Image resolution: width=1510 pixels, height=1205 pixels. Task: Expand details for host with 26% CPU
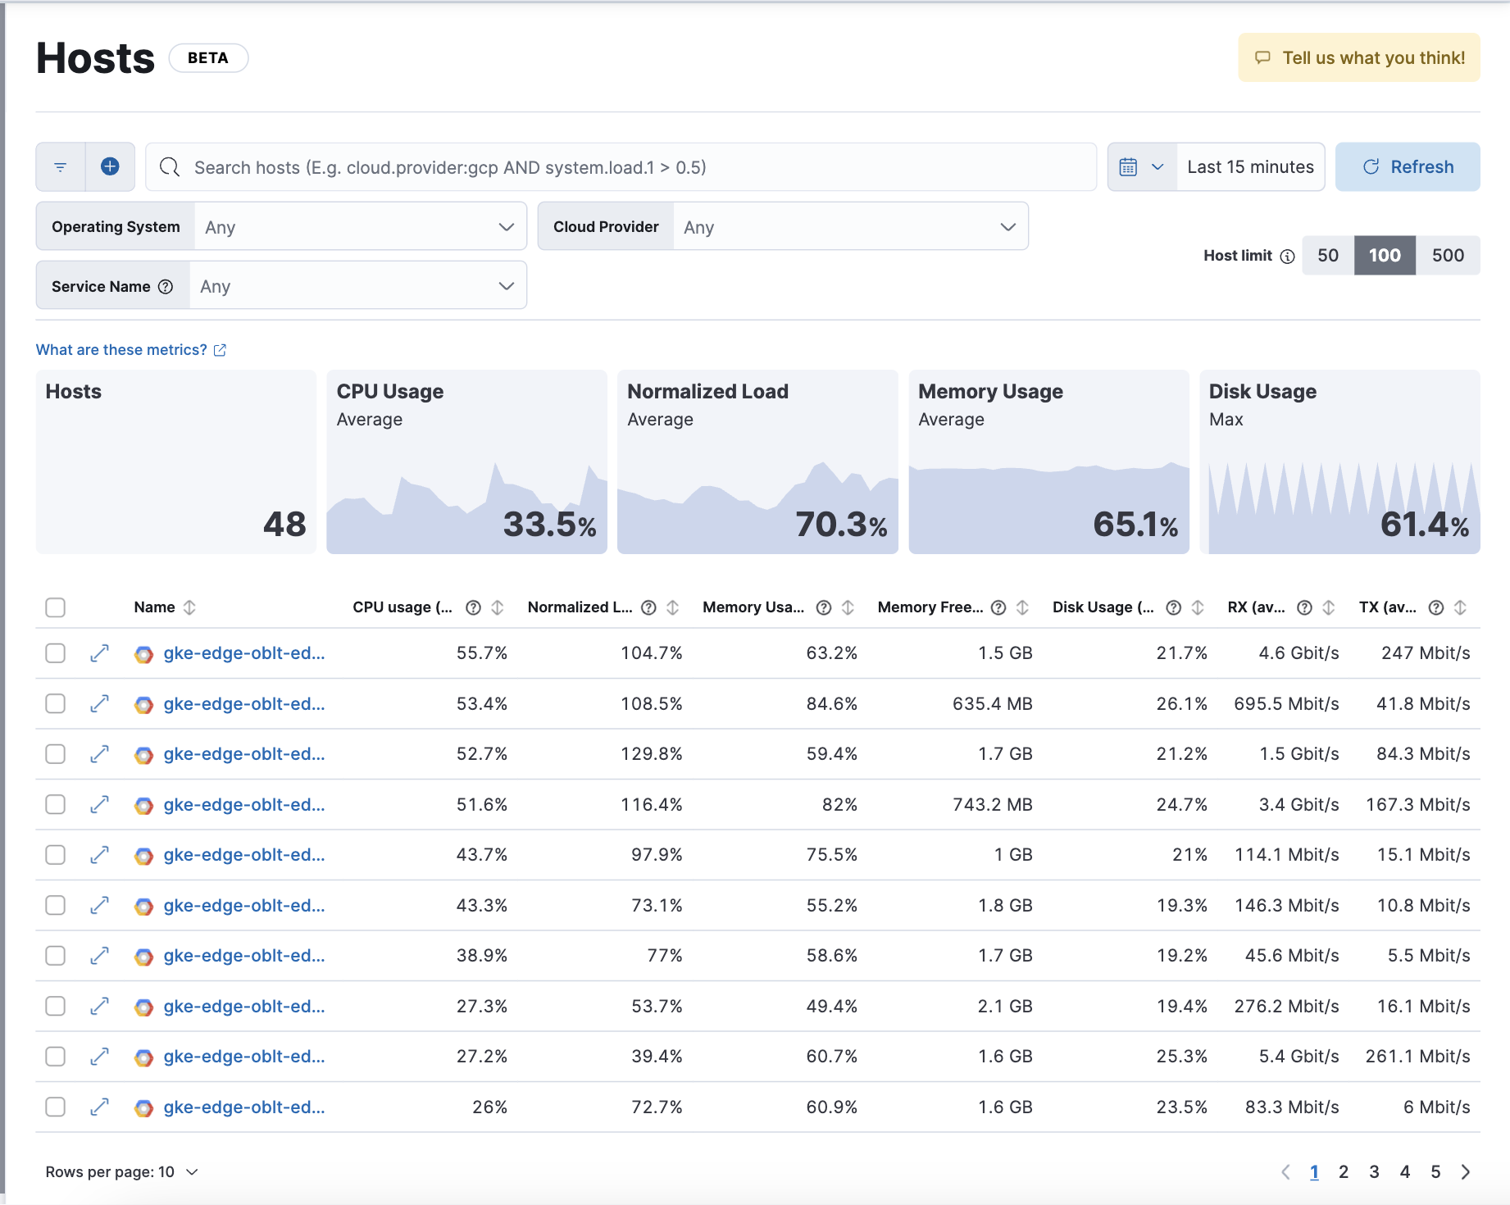(100, 1107)
